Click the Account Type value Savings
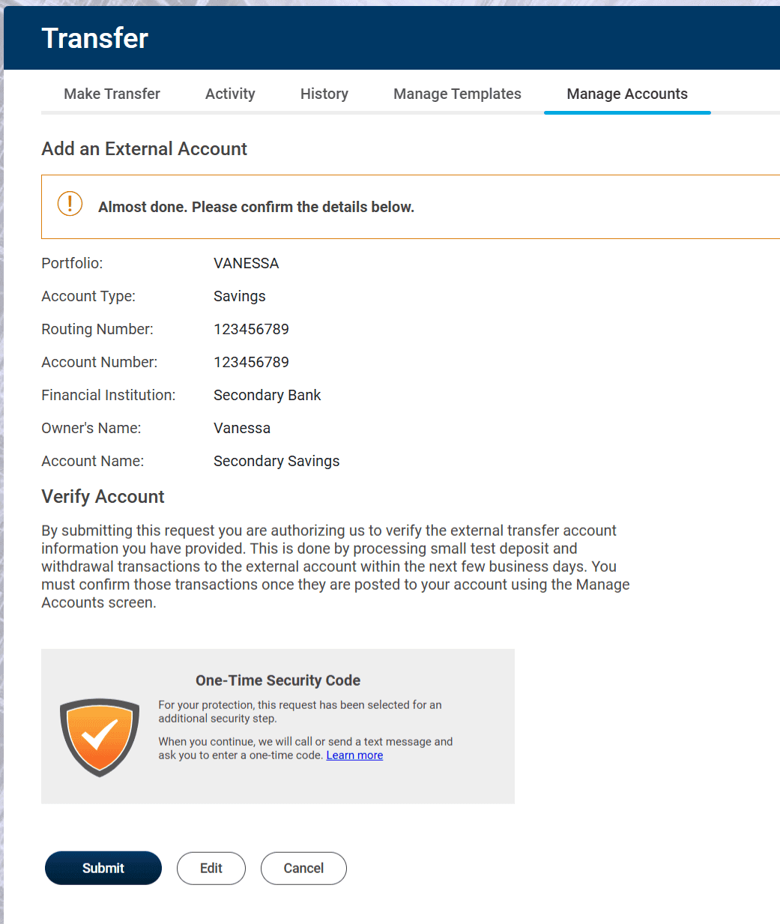780x924 pixels. pos(240,296)
